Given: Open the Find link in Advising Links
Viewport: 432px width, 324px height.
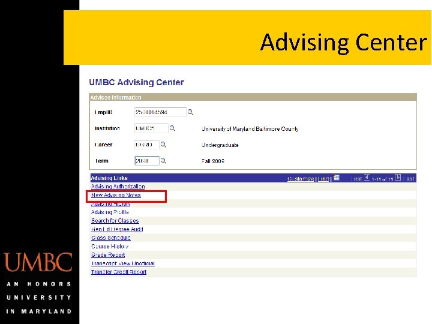Looking at the screenshot, I should tap(323, 179).
